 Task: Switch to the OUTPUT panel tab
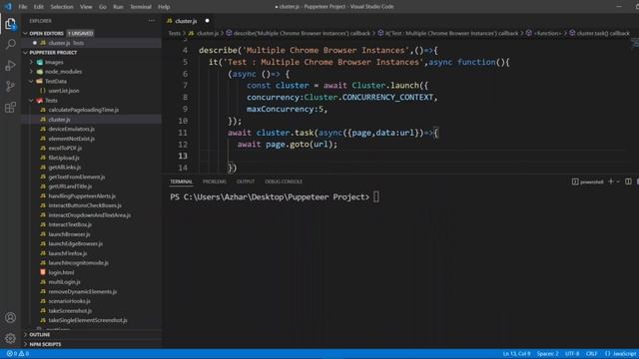pos(246,181)
